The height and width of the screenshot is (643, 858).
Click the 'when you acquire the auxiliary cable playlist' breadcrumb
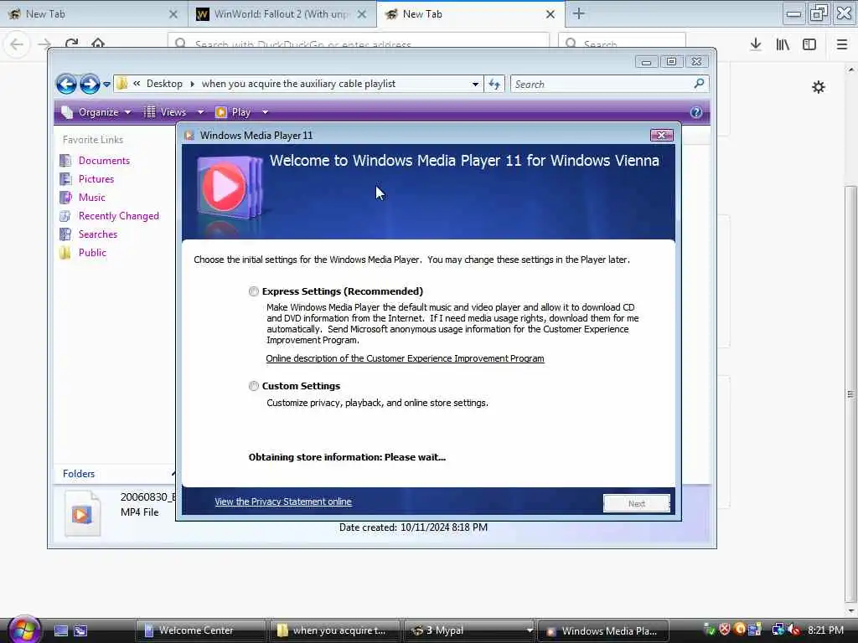pos(298,84)
